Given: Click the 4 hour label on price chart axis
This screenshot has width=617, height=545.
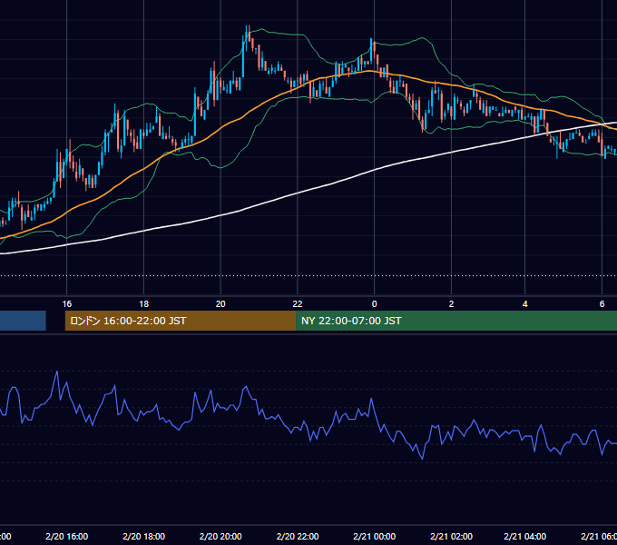Looking at the screenshot, I should click(525, 304).
